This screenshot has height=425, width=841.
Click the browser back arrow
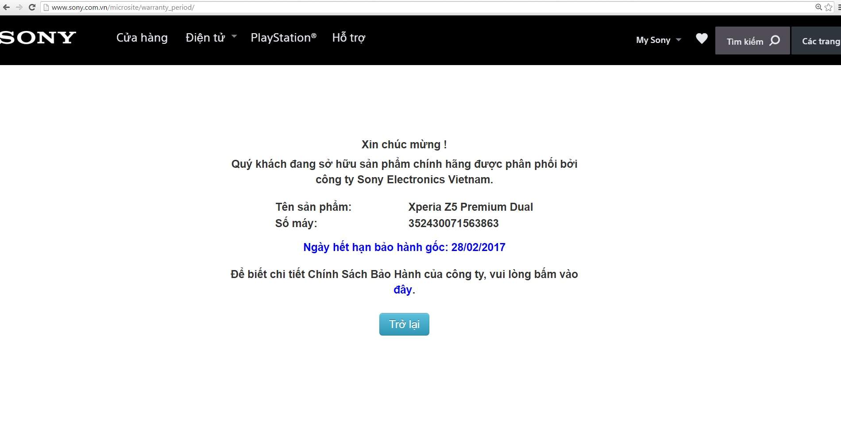pyautogui.click(x=6, y=7)
